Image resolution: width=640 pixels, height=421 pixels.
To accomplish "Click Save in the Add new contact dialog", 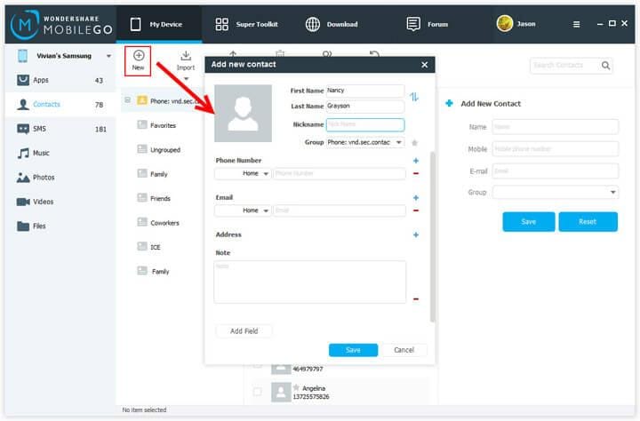I will [353, 350].
